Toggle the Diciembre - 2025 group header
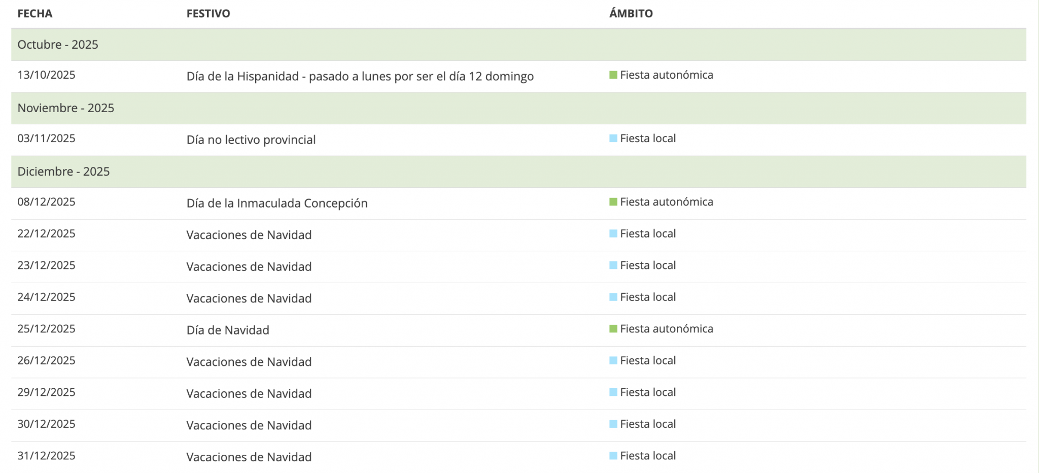Viewport: 1039px width, 473px height. [x=63, y=172]
